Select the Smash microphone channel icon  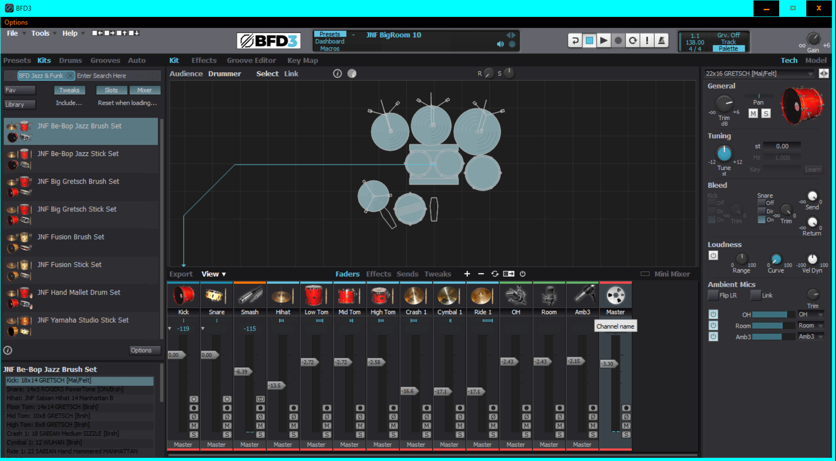tap(250, 296)
